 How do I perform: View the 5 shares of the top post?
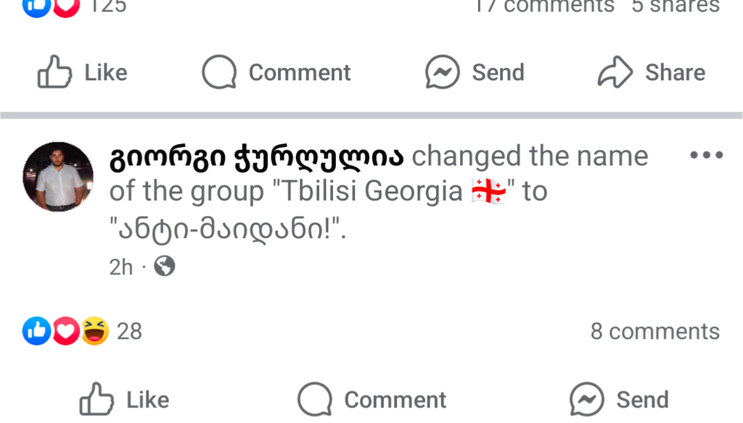[675, 6]
